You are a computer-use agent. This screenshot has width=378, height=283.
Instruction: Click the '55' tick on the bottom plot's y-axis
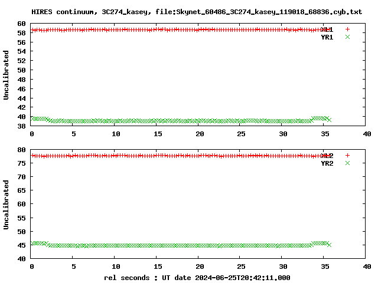tap(21, 218)
